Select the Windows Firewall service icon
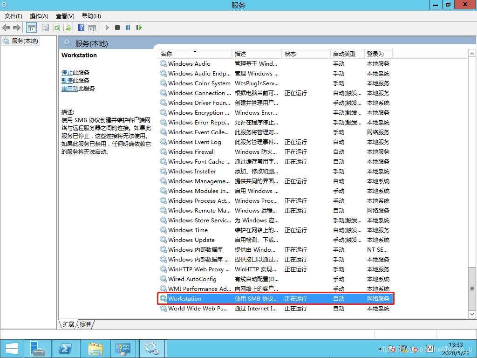The height and width of the screenshot is (358, 477). (164, 151)
